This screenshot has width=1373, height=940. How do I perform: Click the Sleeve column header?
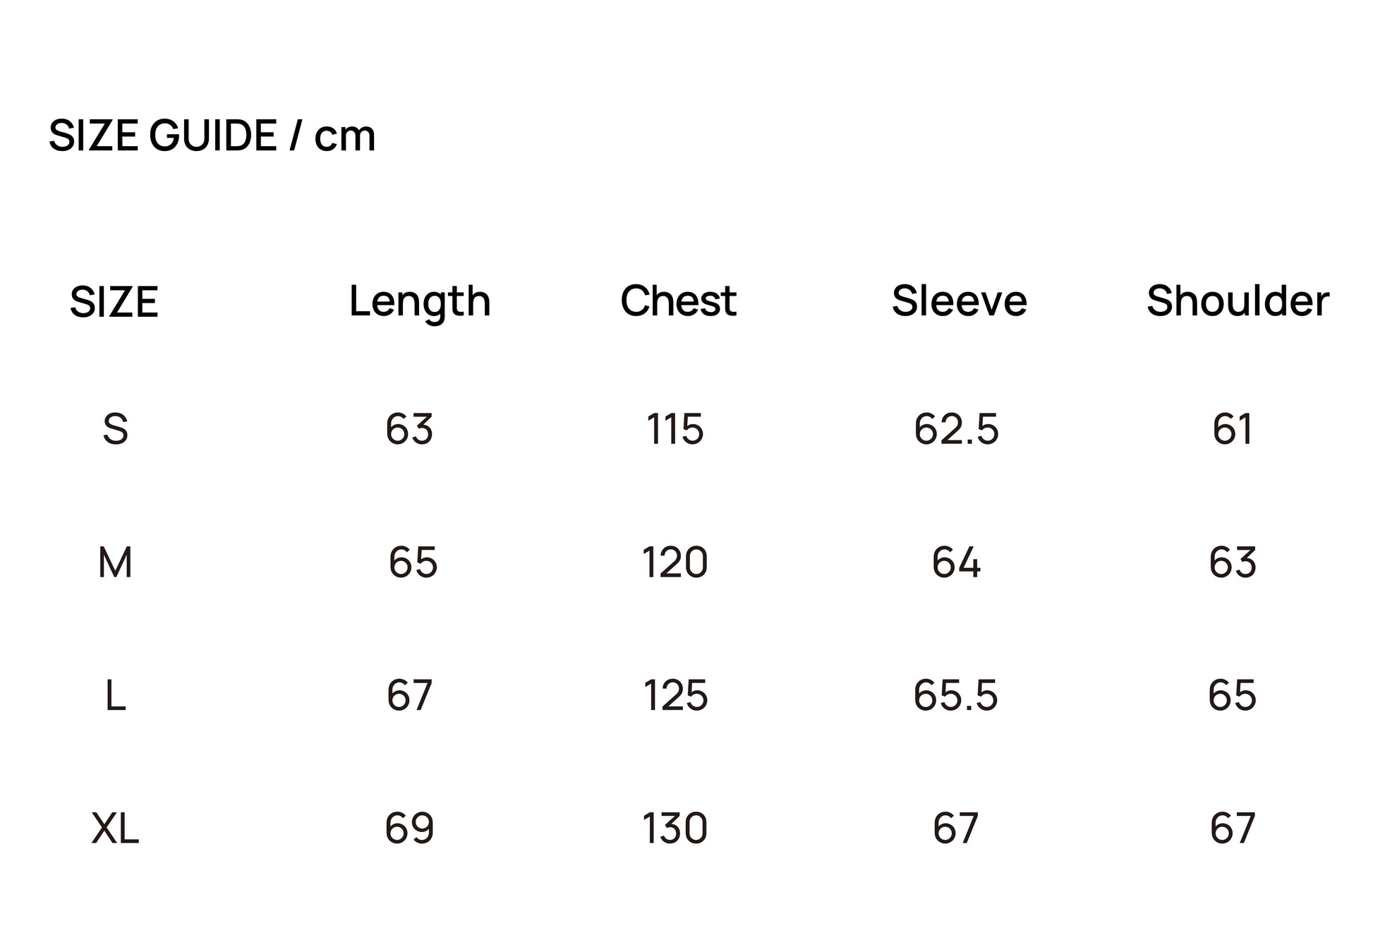(x=959, y=301)
